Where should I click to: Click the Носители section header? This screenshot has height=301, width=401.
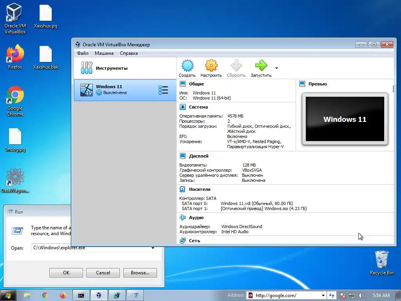(x=200, y=189)
